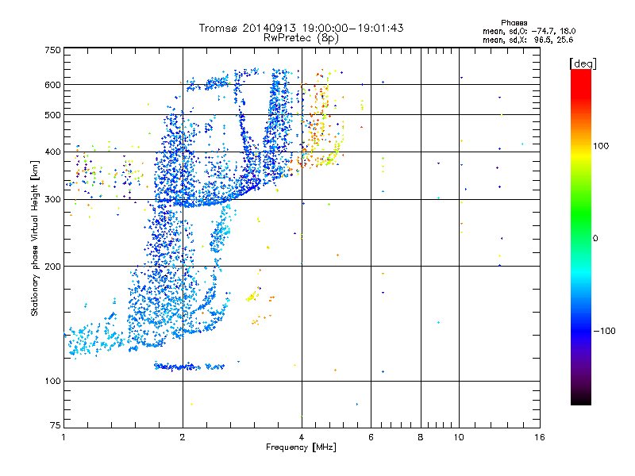Click the y-axis tick label '200'
Image resolution: width=635 pixels, height=476 pixels.
tap(52, 267)
